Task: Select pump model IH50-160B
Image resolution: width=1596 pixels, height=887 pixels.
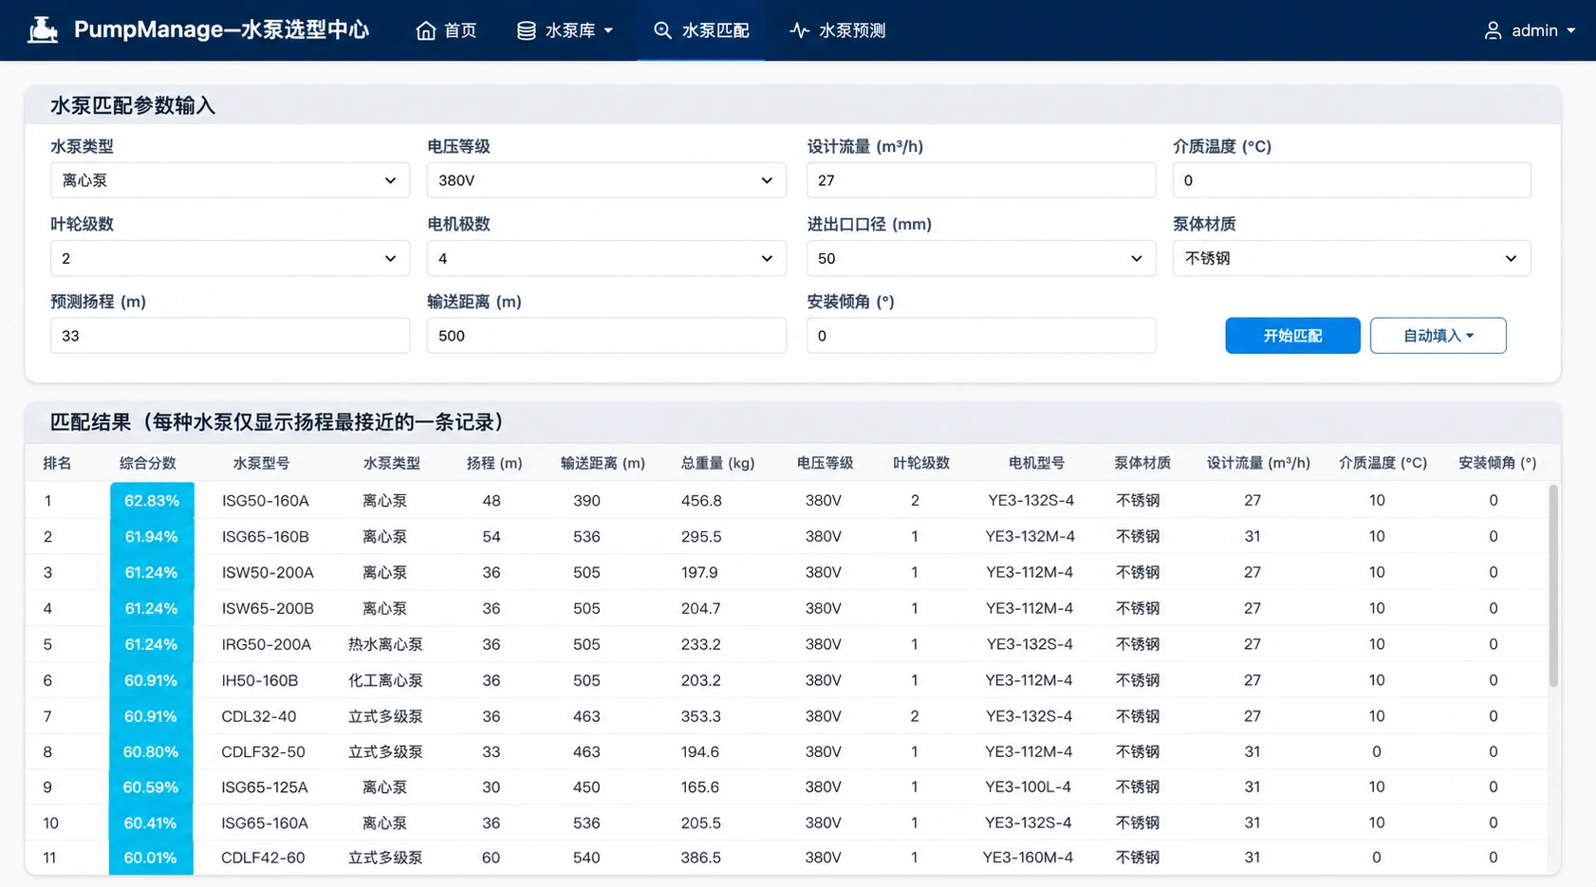Action: [260, 680]
